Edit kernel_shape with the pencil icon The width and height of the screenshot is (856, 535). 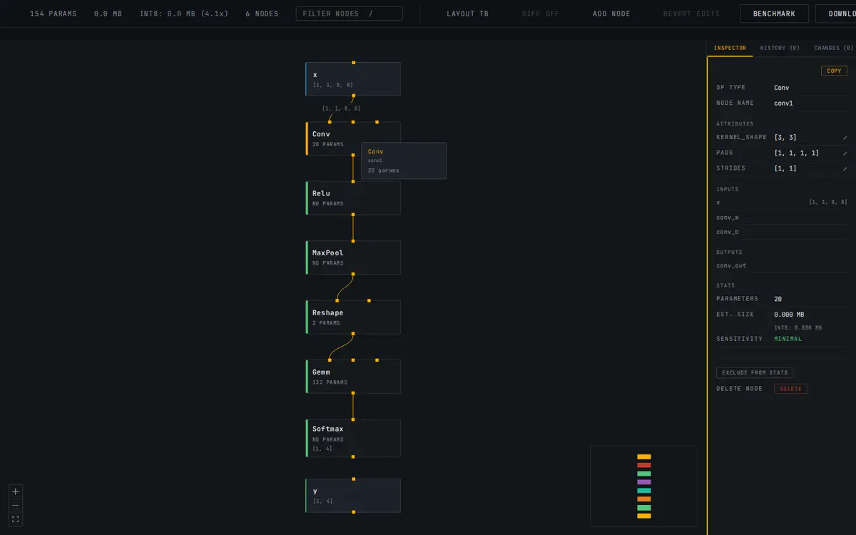coord(845,138)
